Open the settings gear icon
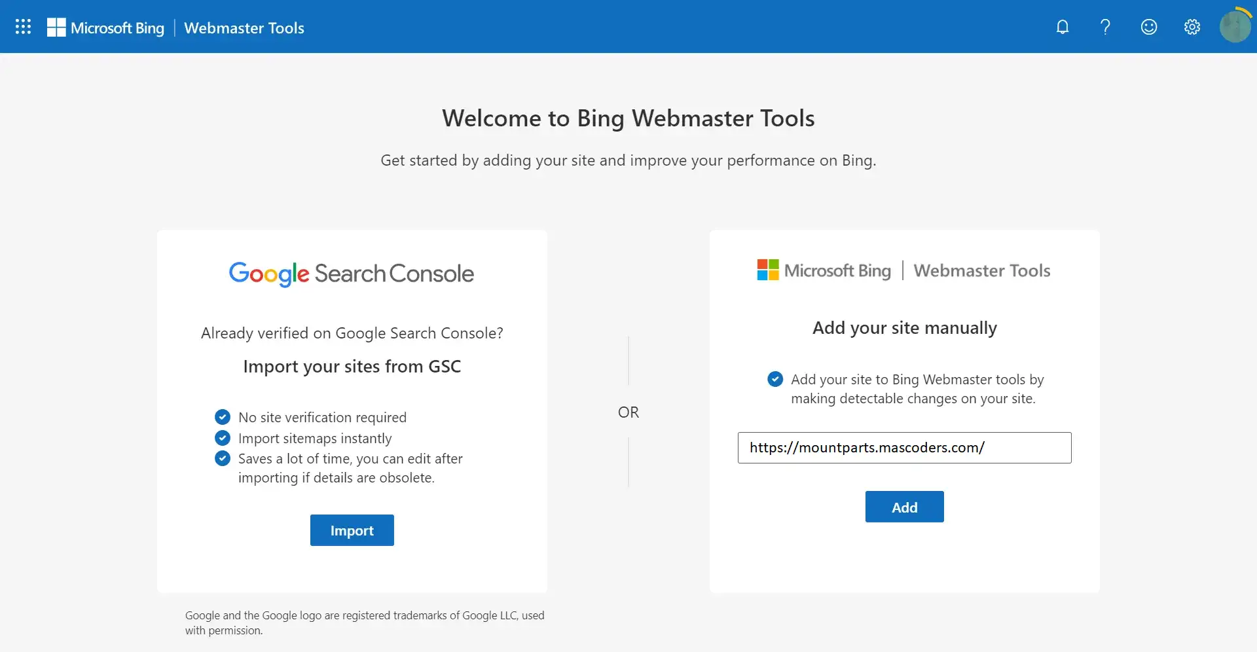 1192,27
